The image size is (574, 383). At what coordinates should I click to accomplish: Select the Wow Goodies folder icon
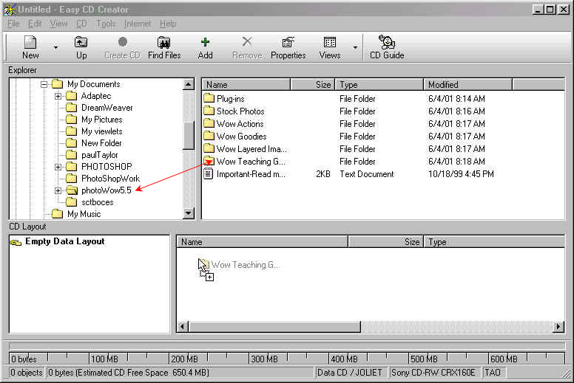tap(209, 136)
